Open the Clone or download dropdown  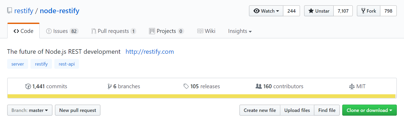click(x=370, y=110)
